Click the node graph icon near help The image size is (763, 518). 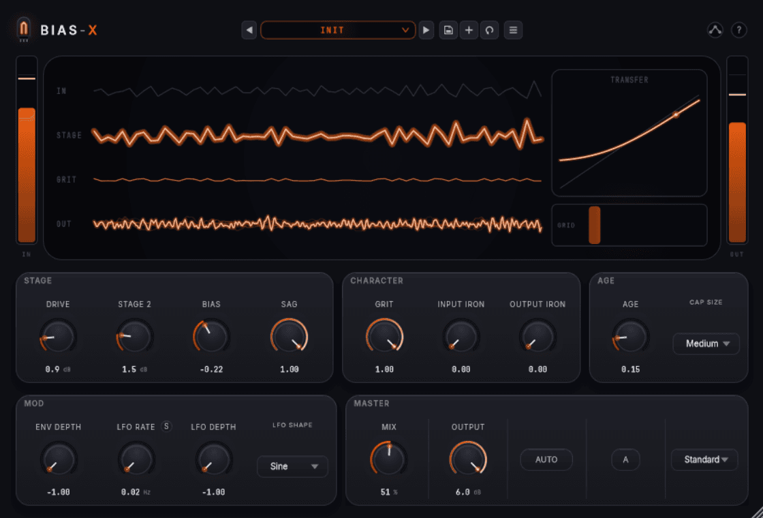[715, 30]
